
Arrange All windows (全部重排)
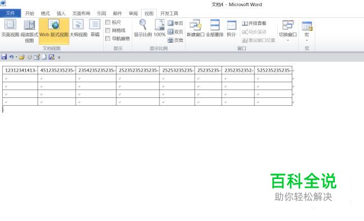(214, 29)
